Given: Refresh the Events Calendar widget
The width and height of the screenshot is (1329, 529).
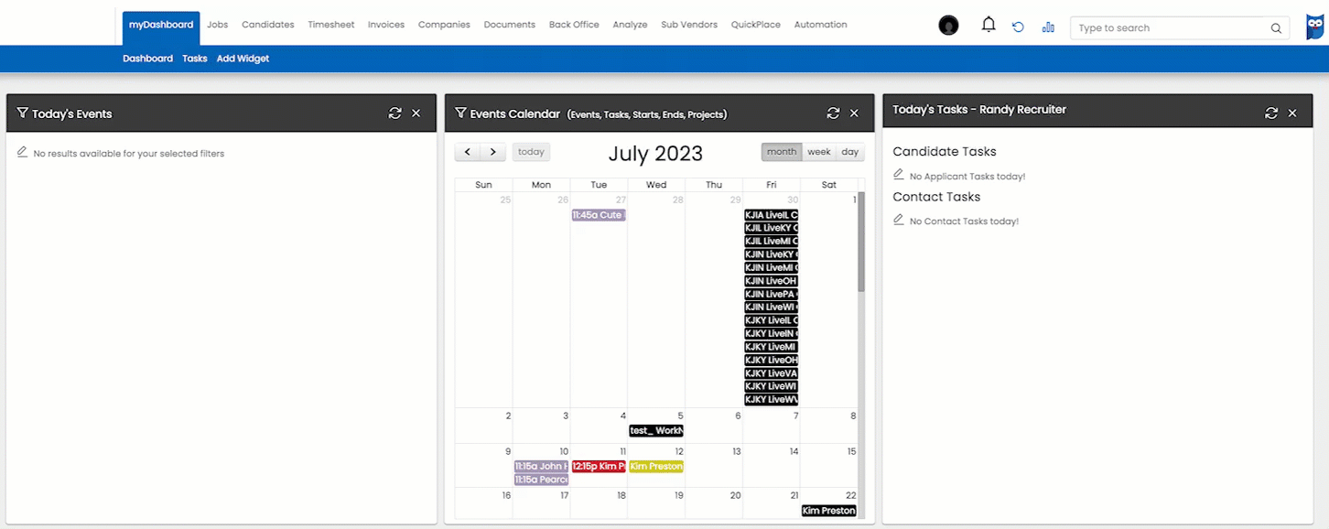Looking at the screenshot, I should click(833, 113).
